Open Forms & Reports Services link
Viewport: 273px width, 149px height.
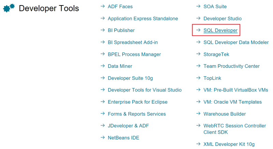137,114
